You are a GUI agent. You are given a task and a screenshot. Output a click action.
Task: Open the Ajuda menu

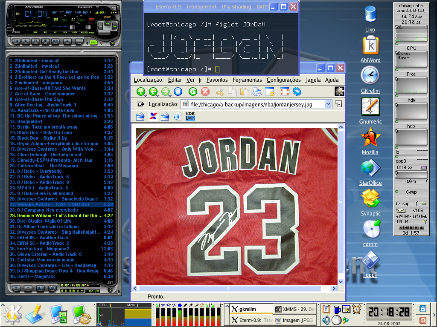332,80
